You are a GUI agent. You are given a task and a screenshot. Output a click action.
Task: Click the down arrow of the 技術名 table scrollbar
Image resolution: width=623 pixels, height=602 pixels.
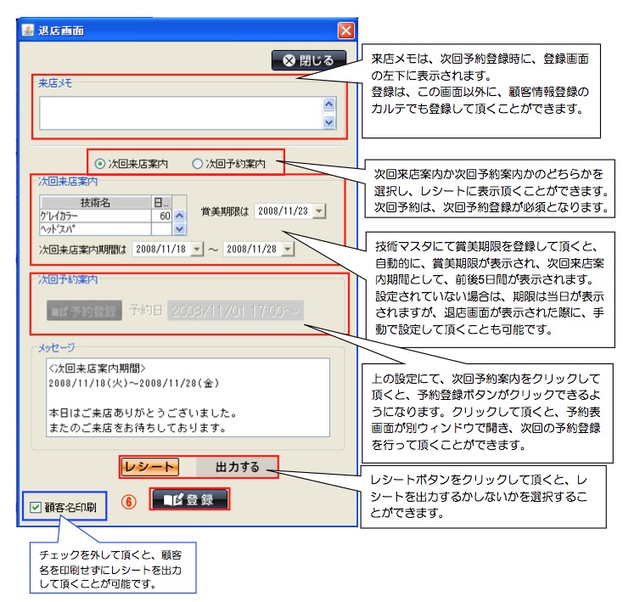tap(179, 228)
